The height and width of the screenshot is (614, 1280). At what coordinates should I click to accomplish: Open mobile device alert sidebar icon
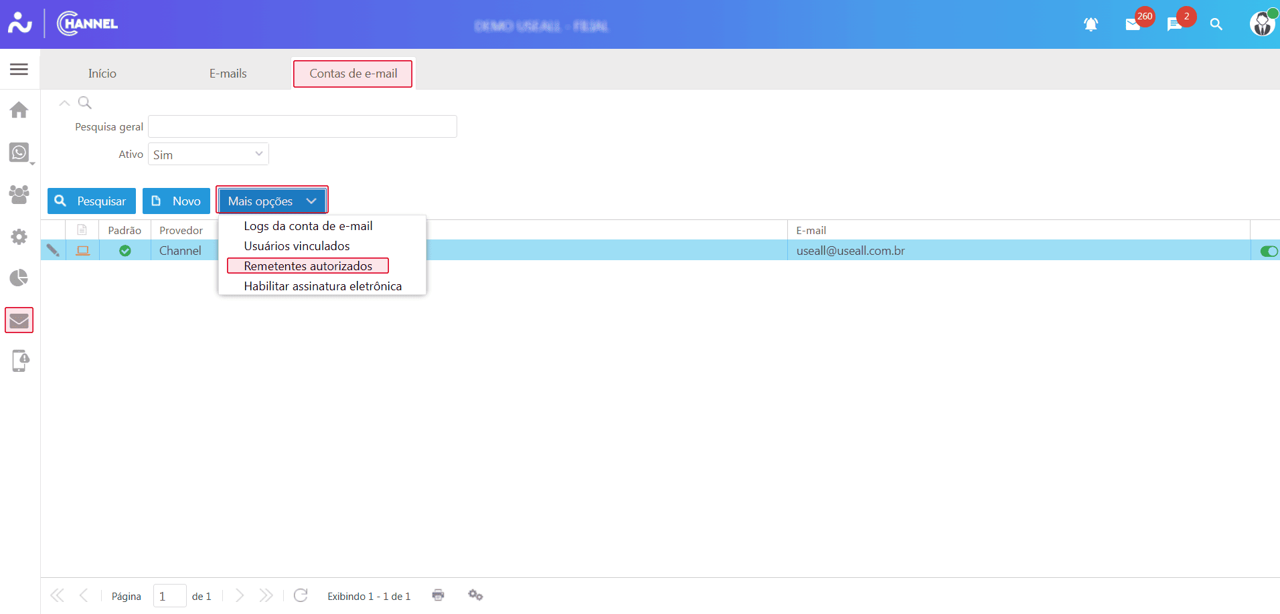point(20,361)
